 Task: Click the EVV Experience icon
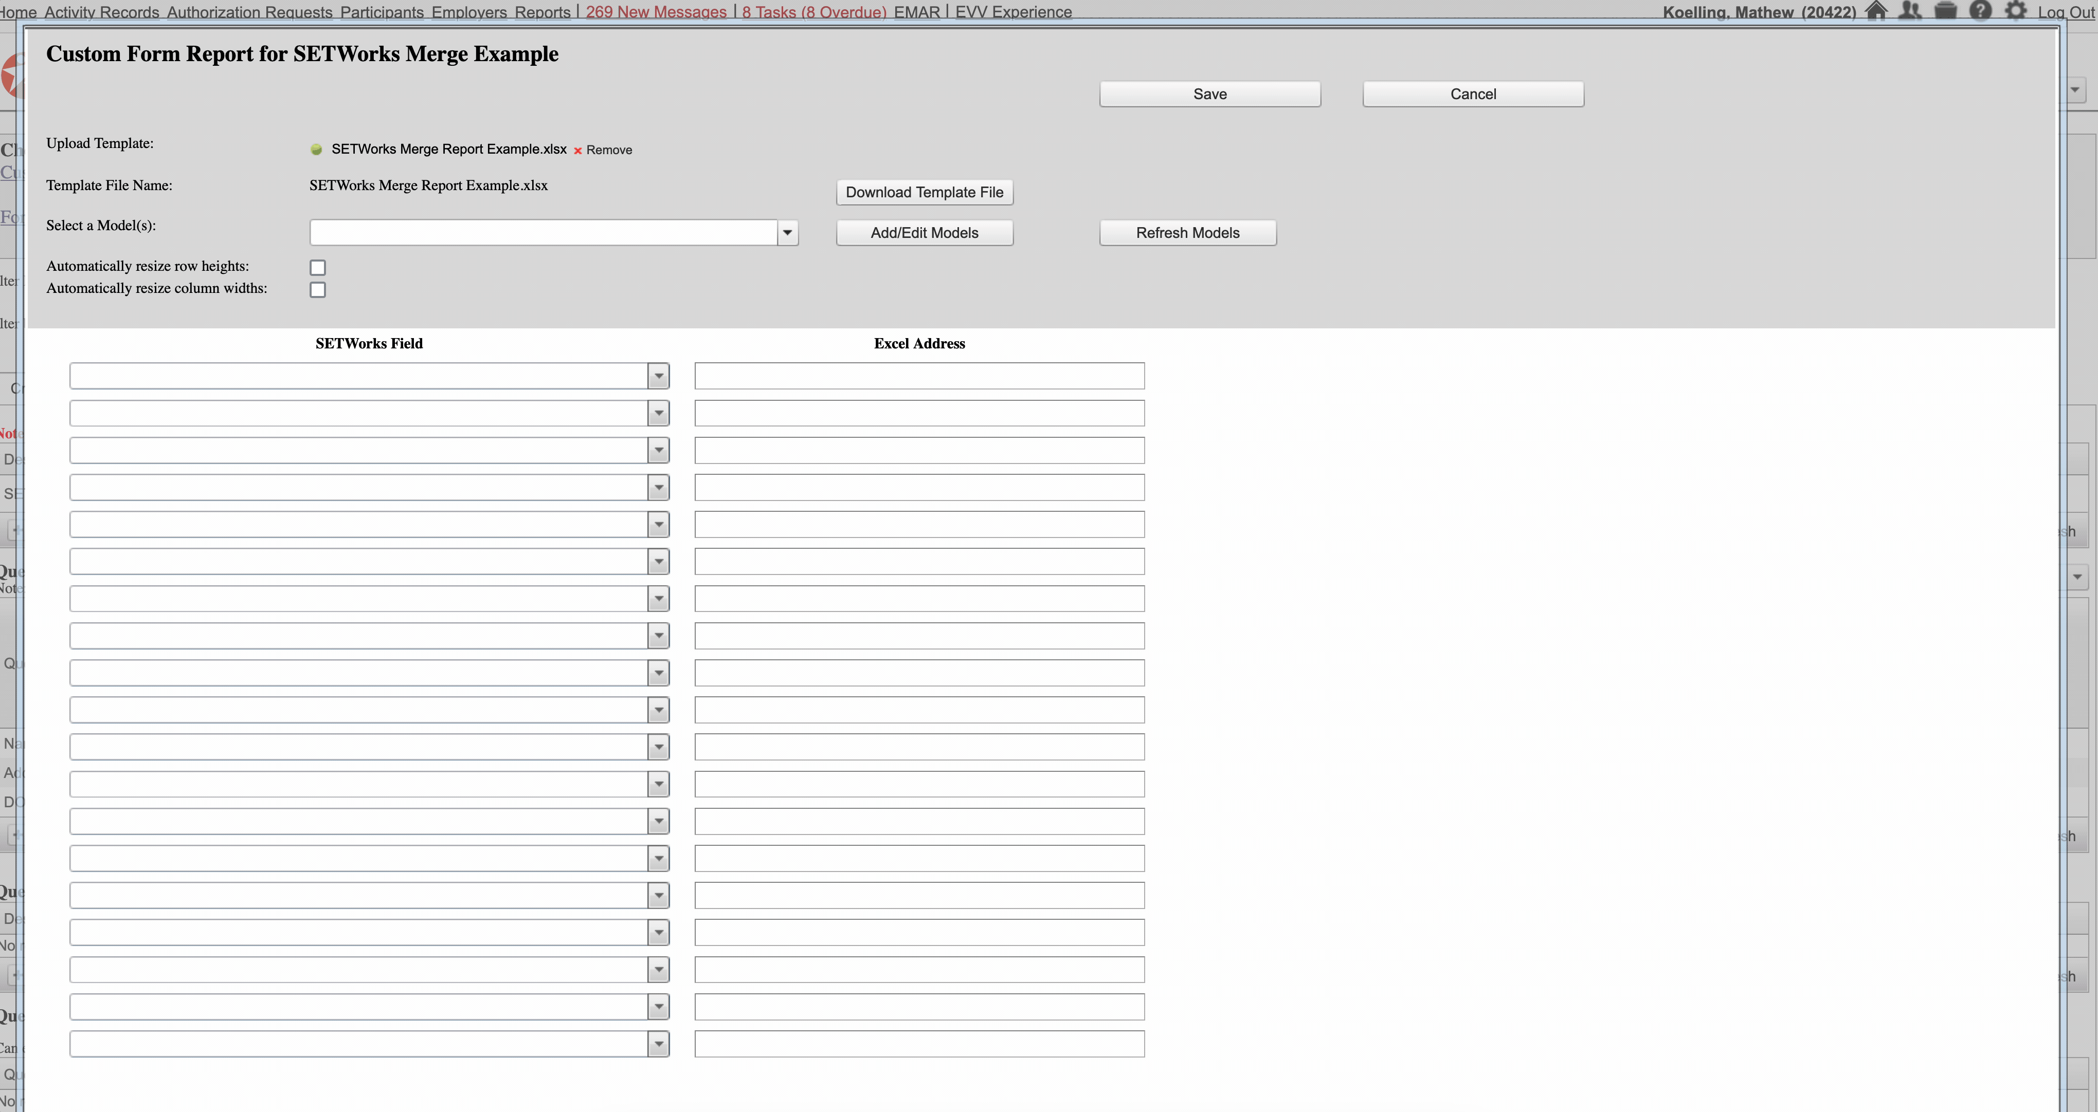(1013, 12)
